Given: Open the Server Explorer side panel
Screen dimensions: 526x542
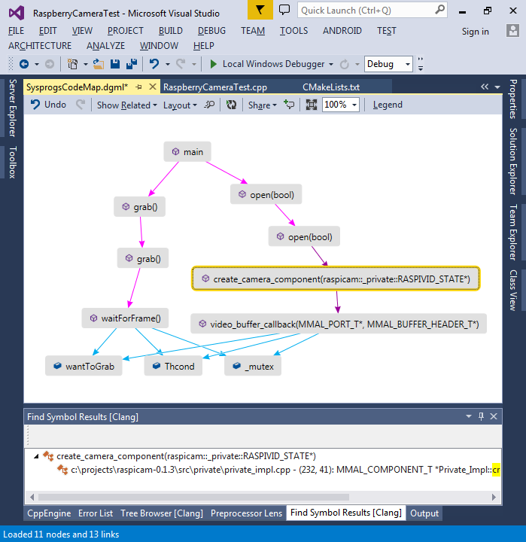Looking at the screenshot, I should pos(13,108).
